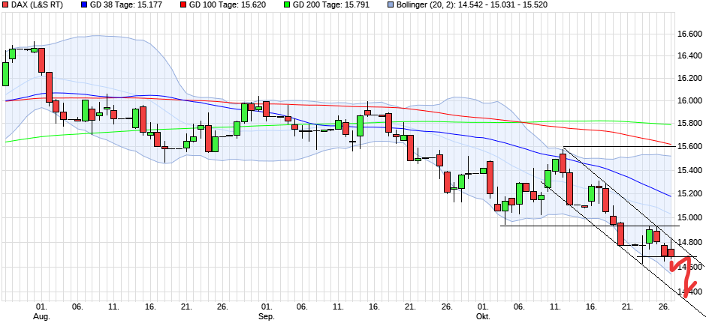Image resolution: width=706 pixels, height=326 pixels.
Task: Click the 15.400 price axis label
Action: pos(689,171)
